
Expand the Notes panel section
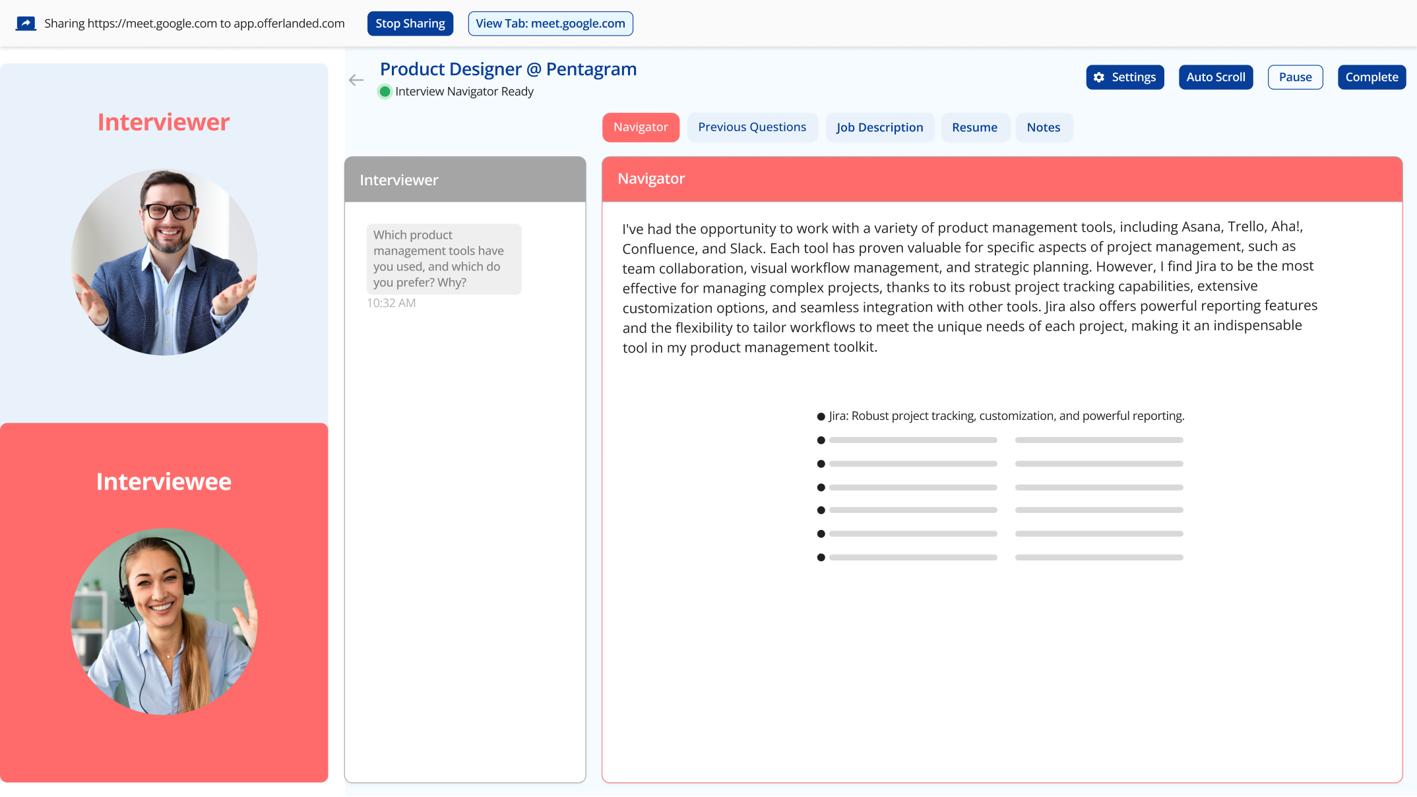point(1044,127)
